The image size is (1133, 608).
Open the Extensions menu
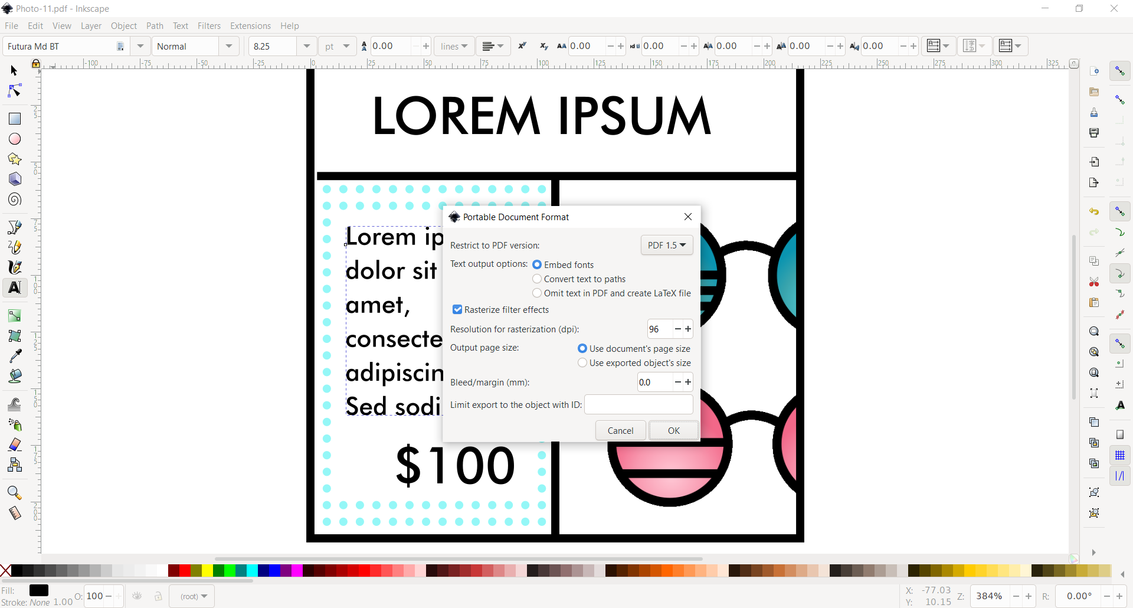point(250,26)
